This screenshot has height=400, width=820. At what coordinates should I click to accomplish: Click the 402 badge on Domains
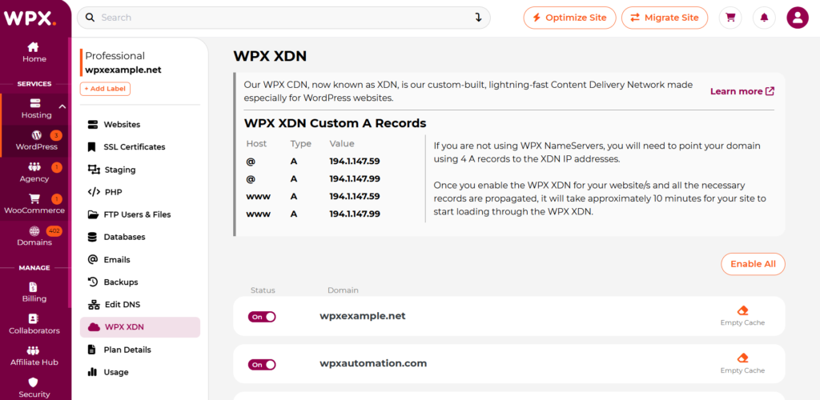tap(54, 231)
